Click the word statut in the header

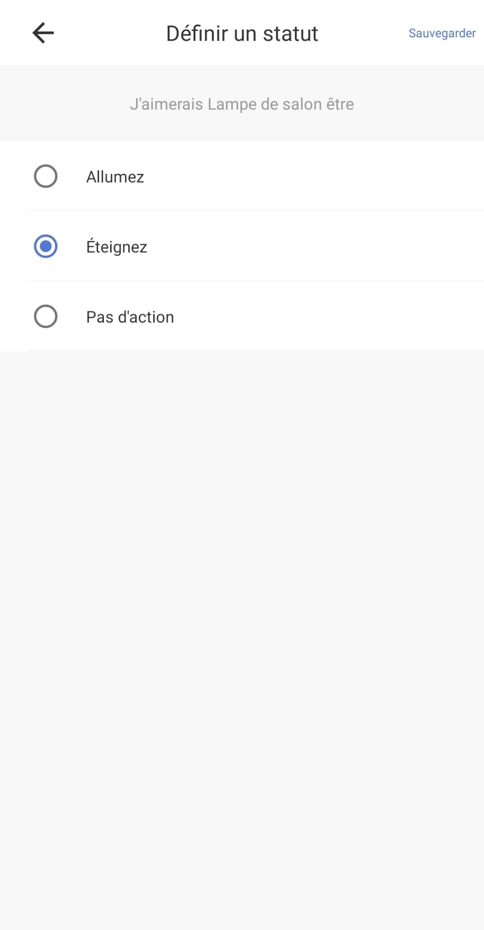[291, 34]
